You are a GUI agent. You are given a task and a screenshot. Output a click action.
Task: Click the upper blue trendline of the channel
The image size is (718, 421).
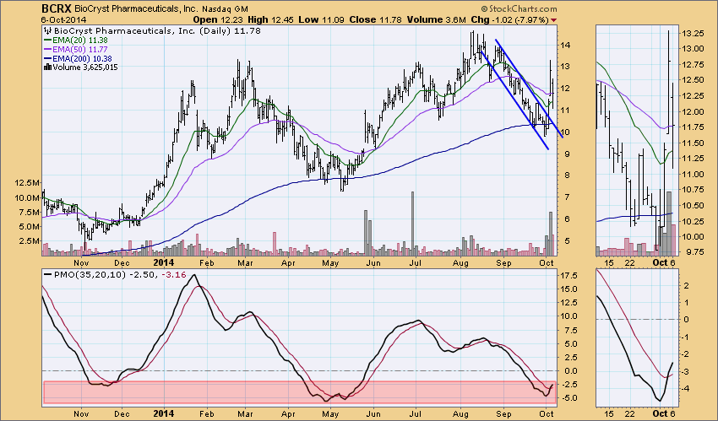point(529,89)
